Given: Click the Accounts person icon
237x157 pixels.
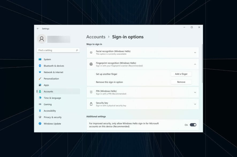Looking at the screenshot, I should tap(40, 91).
